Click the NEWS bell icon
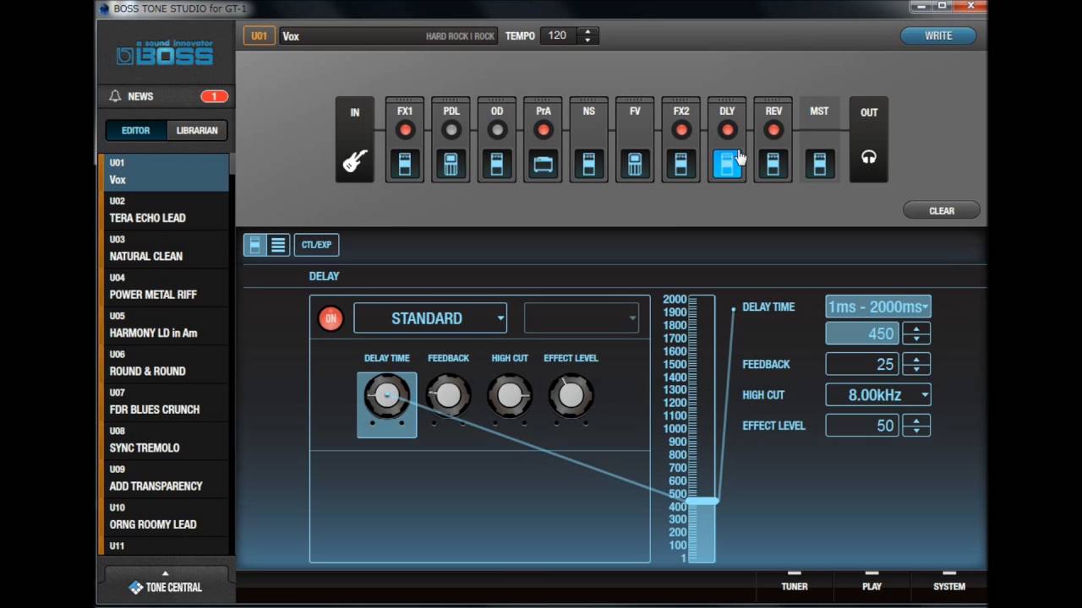1082x608 pixels. point(115,96)
